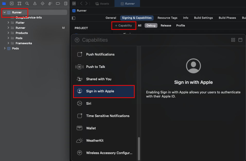Image resolution: width=246 pixels, height=161 pixels.
Task: Open the Resource Tags tab
Action: (168, 18)
